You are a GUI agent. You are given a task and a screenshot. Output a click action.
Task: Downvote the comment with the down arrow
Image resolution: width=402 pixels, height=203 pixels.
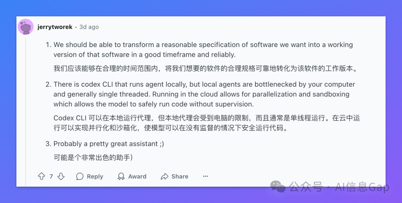click(x=61, y=176)
